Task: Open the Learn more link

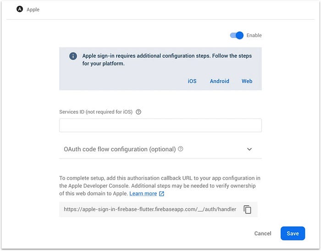Action: click(x=143, y=194)
